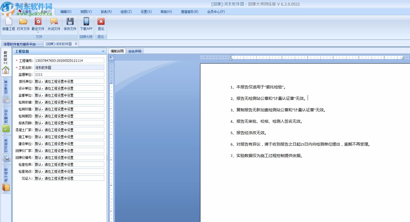410x222 pixels.
Task: Open the 增值服务(B) menu
Action: tap(190, 12)
